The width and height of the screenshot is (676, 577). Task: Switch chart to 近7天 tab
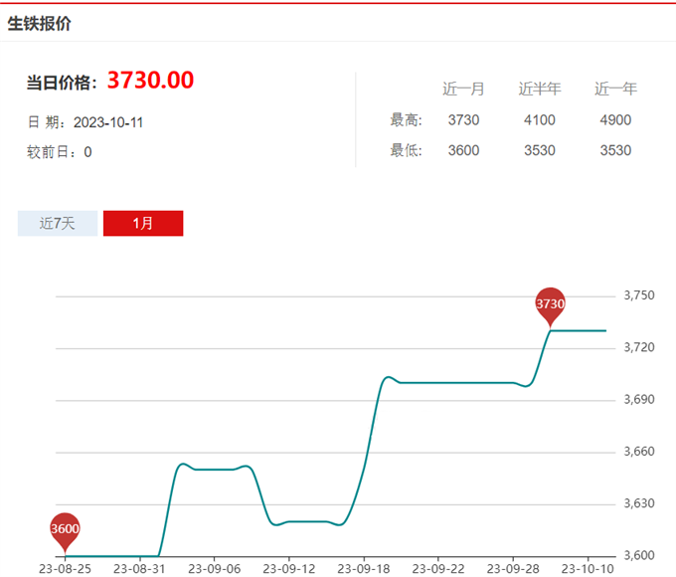(x=58, y=223)
